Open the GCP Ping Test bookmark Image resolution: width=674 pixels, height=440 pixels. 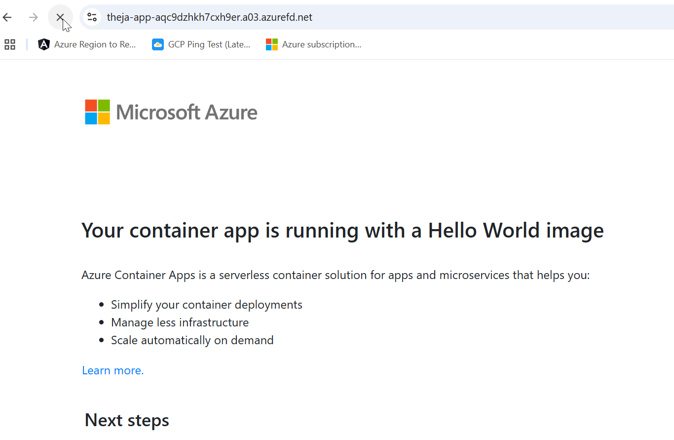201,44
